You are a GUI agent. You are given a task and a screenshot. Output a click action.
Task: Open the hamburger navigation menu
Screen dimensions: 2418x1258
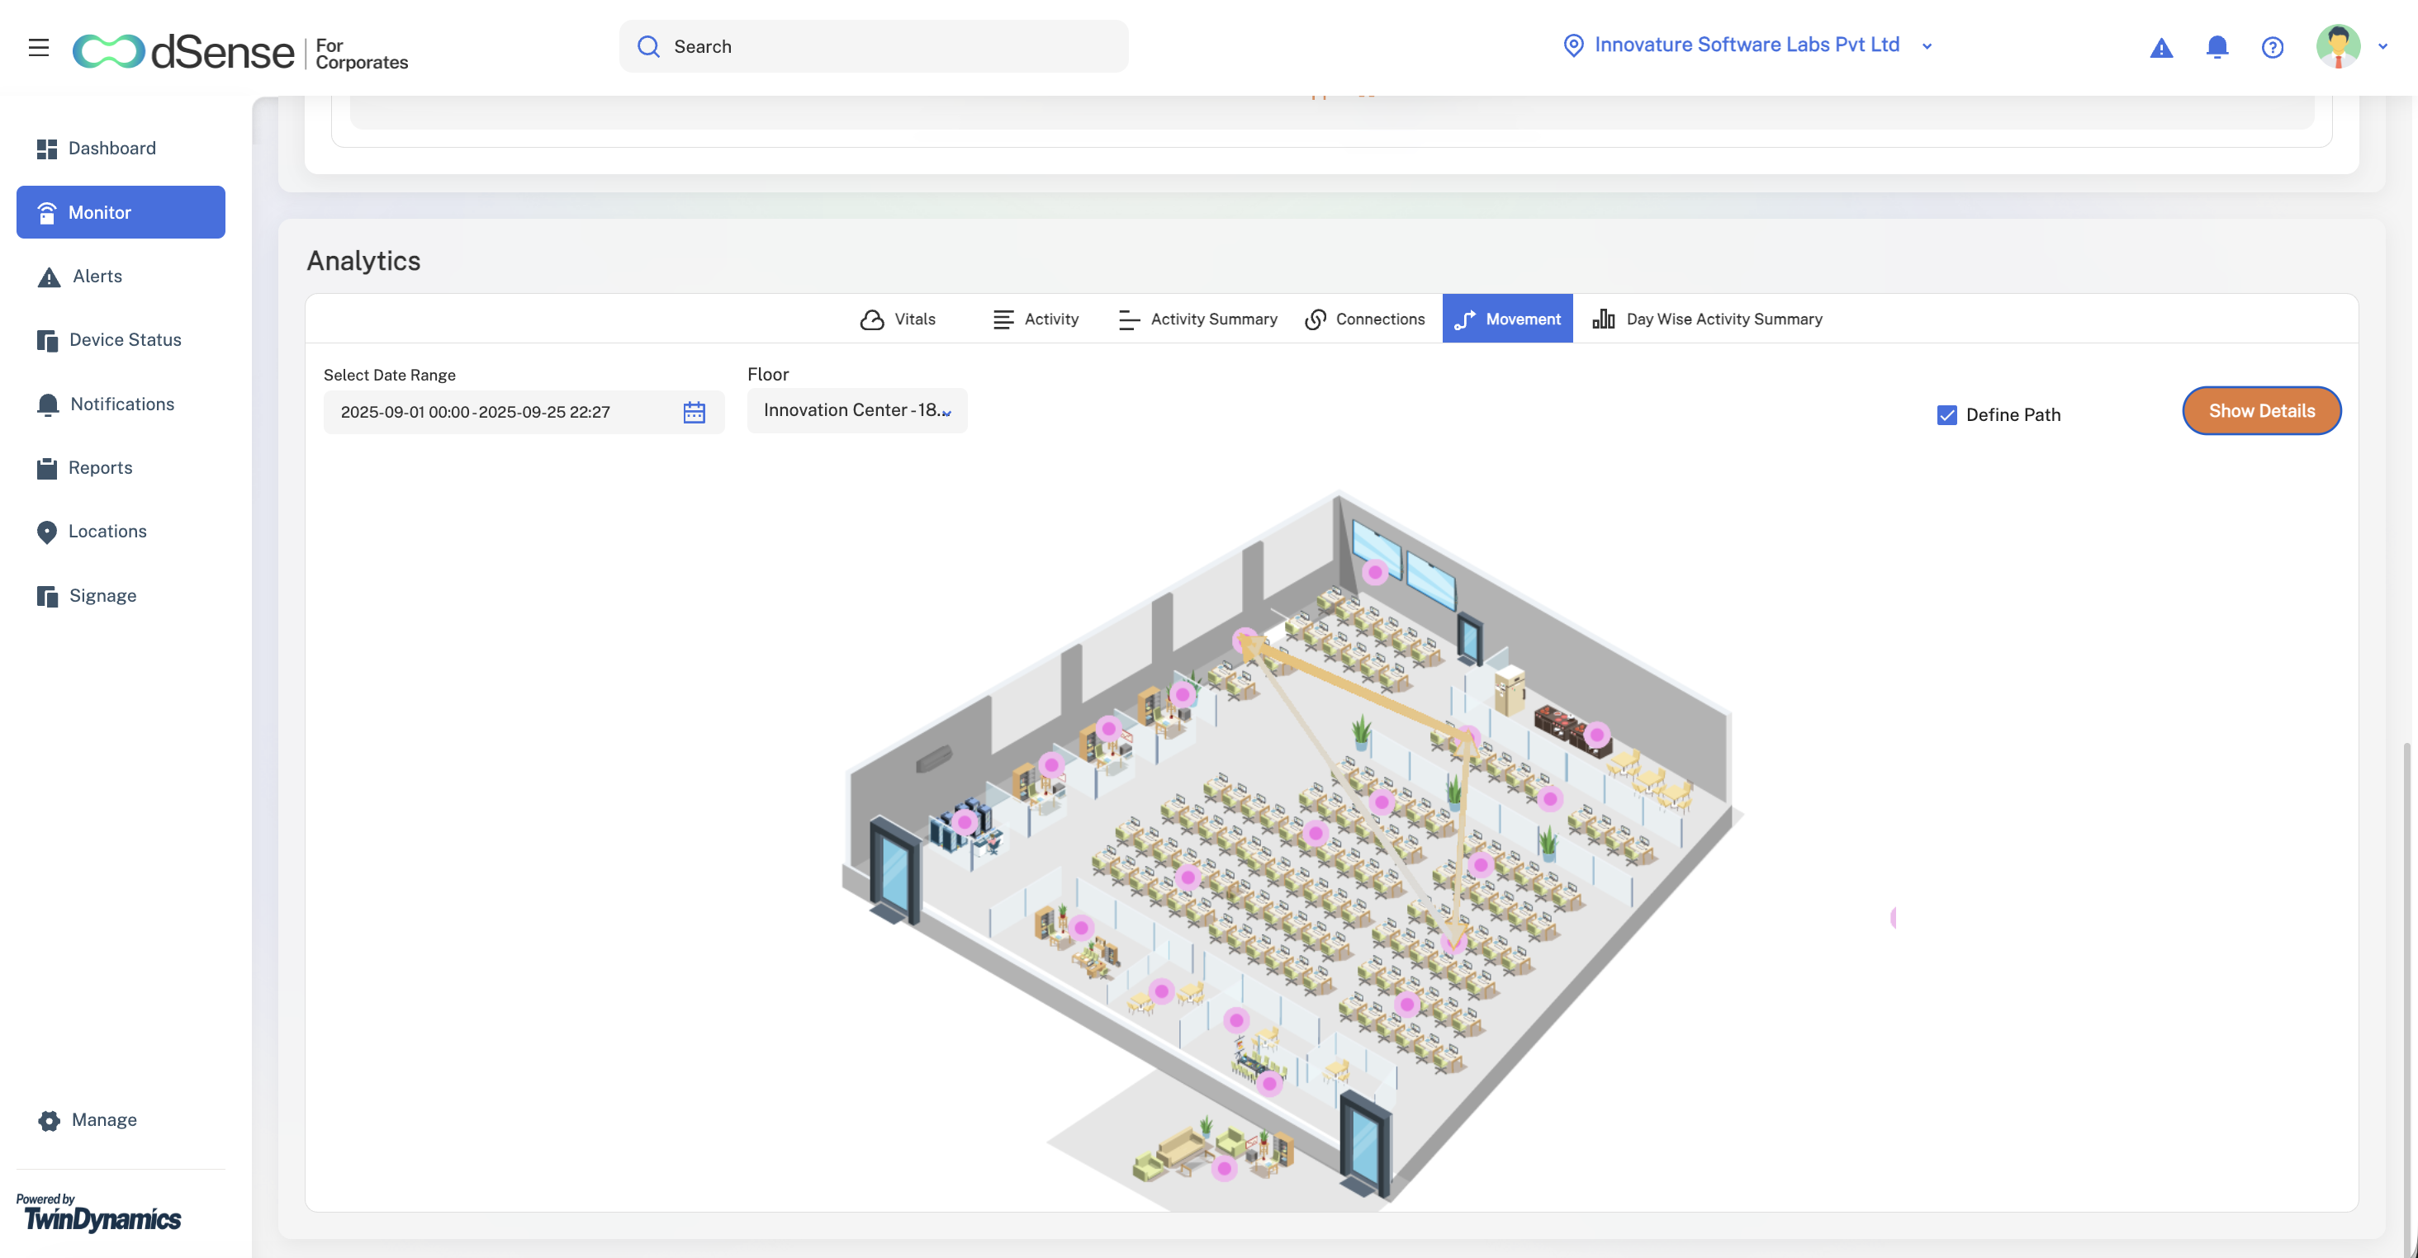39,47
